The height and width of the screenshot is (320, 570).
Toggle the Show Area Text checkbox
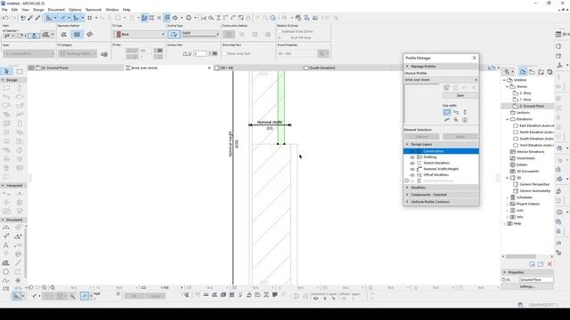pyautogui.click(x=224, y=53)
